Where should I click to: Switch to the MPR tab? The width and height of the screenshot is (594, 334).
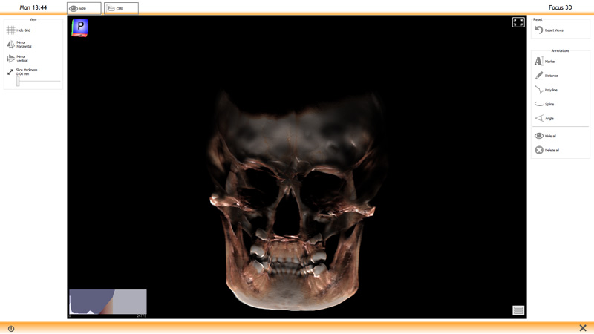tap(84, 8)
